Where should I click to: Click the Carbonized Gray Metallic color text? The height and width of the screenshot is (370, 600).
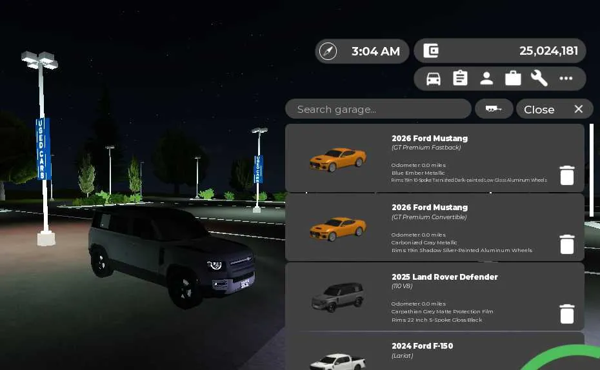(x=424, y=242)
